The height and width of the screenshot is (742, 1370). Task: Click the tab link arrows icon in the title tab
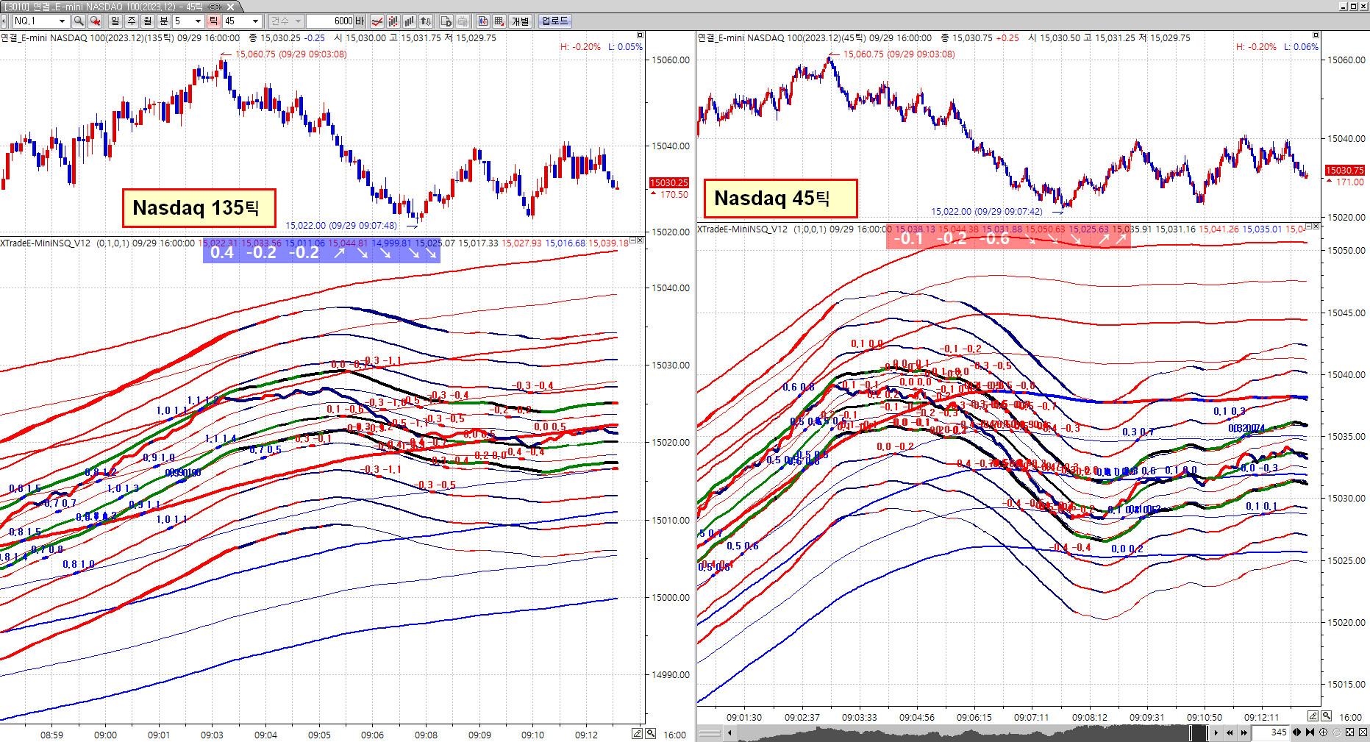click(215, 7)
